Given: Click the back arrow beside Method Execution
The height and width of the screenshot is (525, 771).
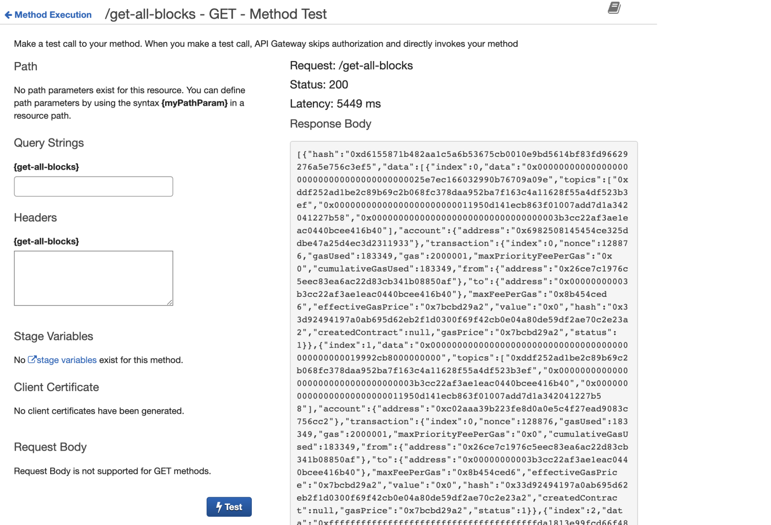Looking at the screenshot, I should click(8, 15).
